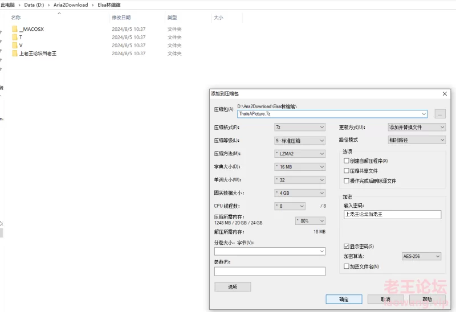456x312 pixels.
Task: Enable 操作完成后删除源文件 checkbox
Action: [x=347, y=180]
